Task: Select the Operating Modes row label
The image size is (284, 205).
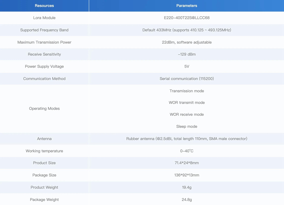Action: pos(44,108)
